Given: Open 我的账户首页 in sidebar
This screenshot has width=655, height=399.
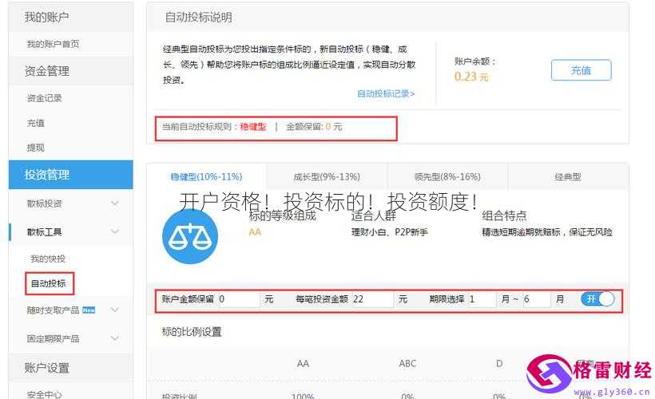Looking at the screenshot, I should tap(53, 44).
